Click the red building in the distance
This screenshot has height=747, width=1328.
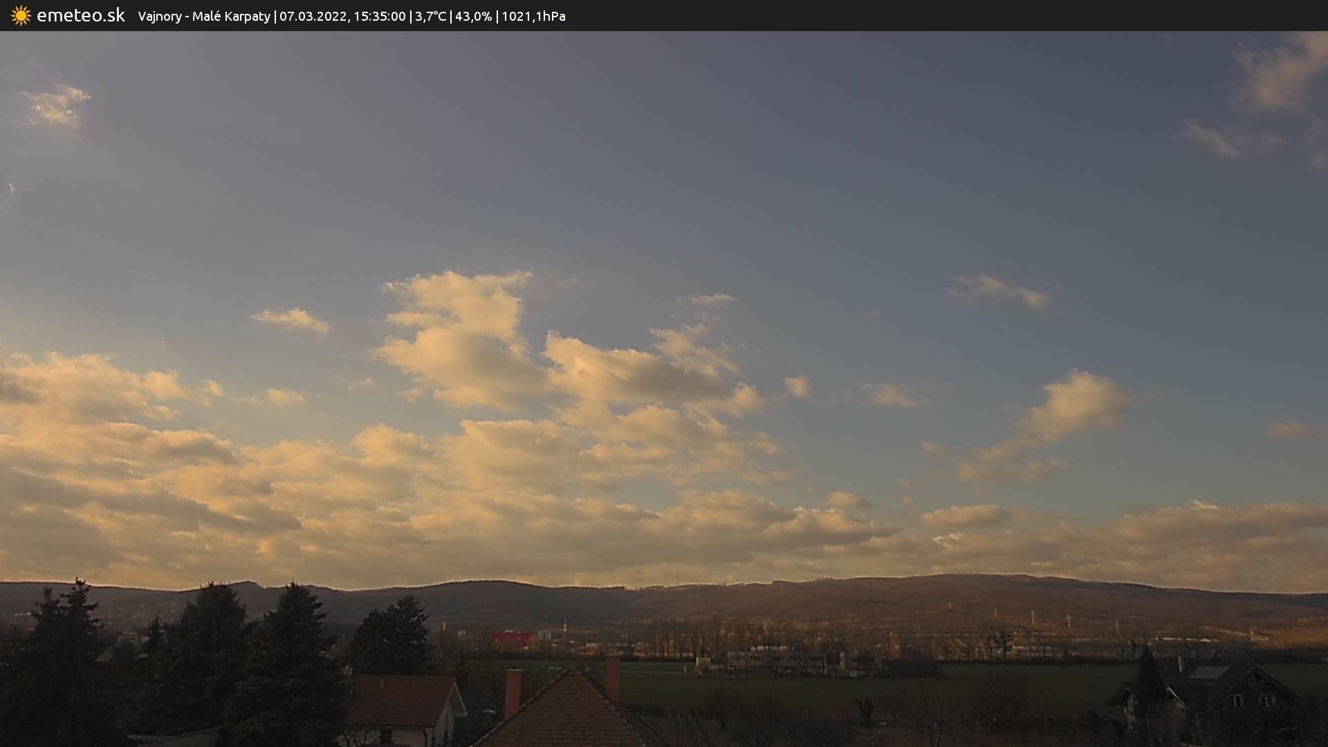512,637
